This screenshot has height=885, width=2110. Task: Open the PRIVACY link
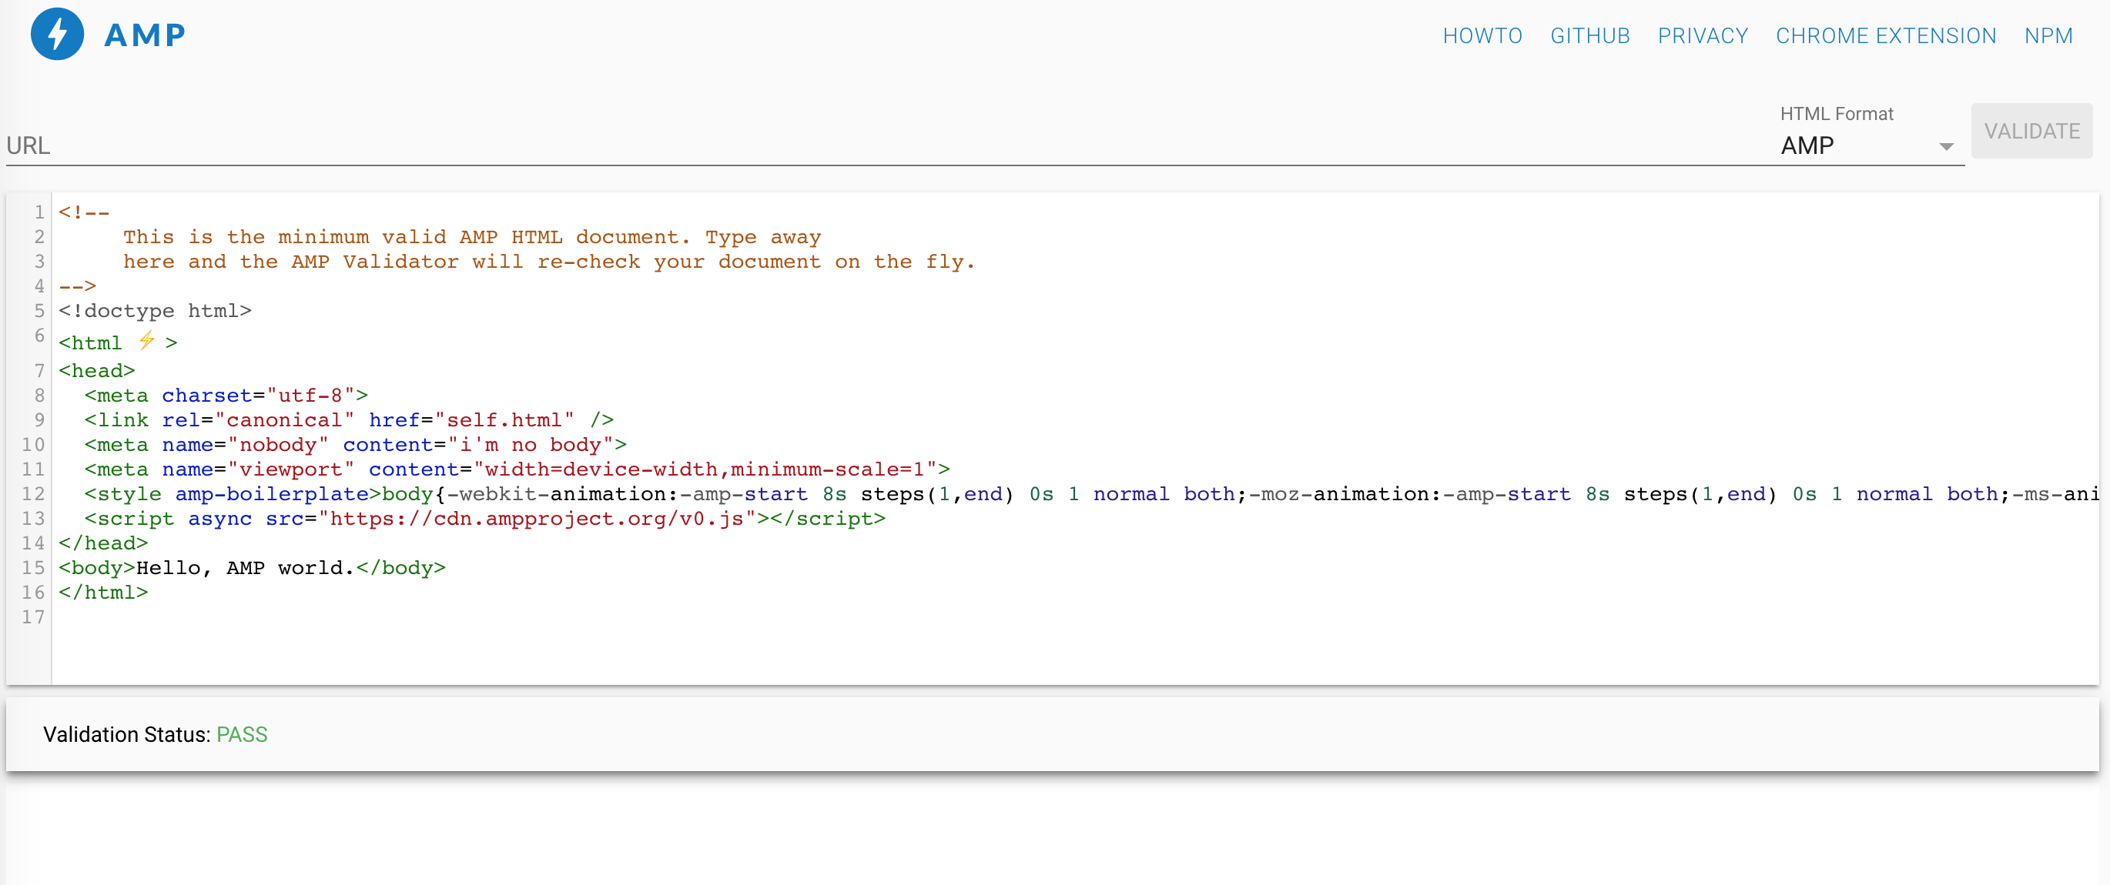[x=1702, y=36]
